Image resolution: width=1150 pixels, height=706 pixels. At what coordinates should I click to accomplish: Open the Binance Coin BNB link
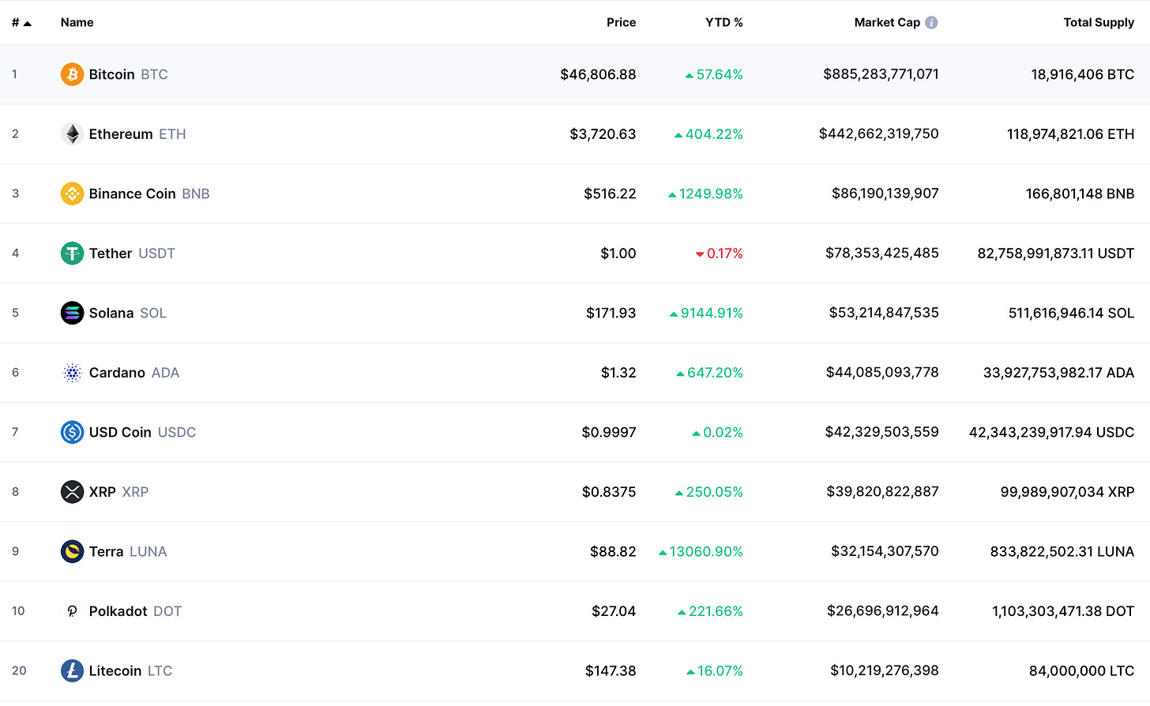click(x=149, y=193)
